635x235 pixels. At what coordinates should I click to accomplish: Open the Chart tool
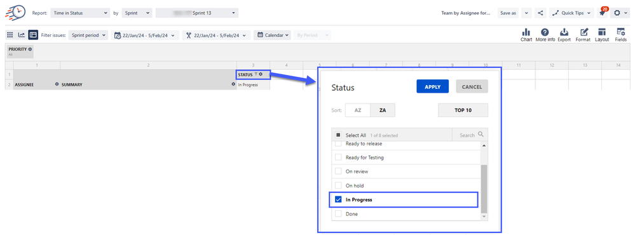526,35
